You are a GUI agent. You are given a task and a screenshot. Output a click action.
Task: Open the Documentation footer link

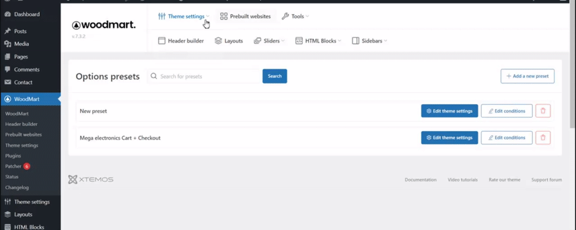420,180
